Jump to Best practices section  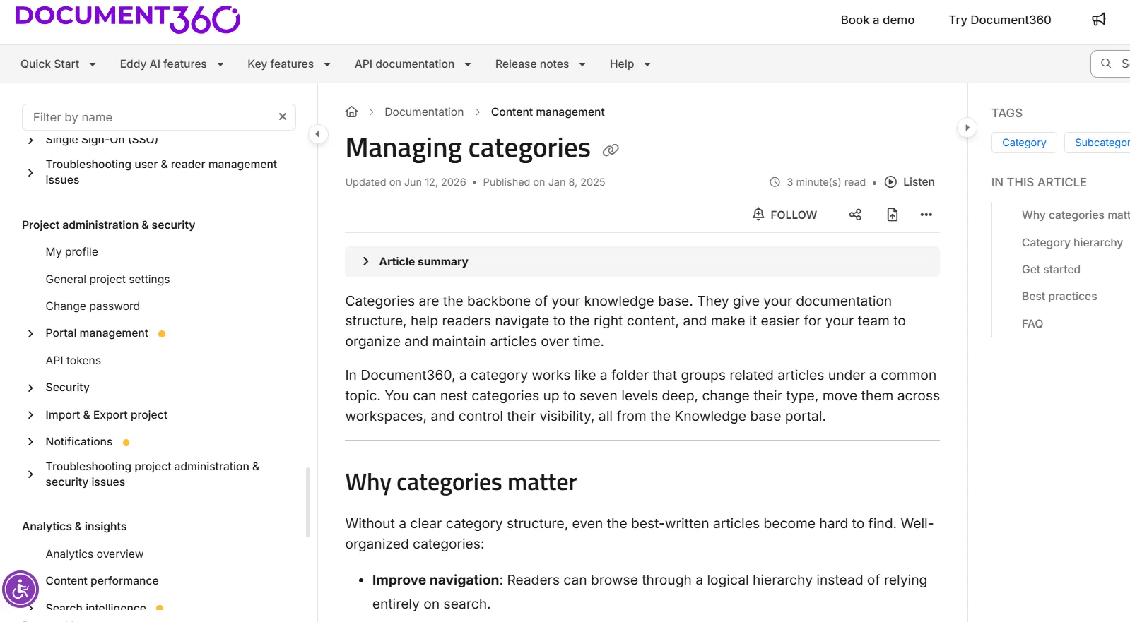(1059, 296)
